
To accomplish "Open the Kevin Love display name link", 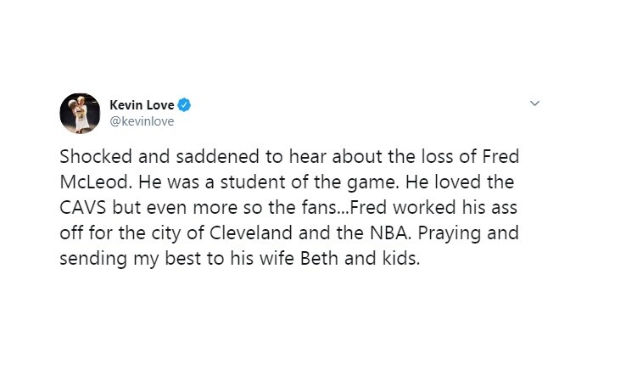I will click(x=142, y=105).
